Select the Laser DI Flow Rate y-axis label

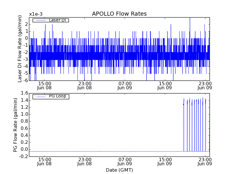20,49
